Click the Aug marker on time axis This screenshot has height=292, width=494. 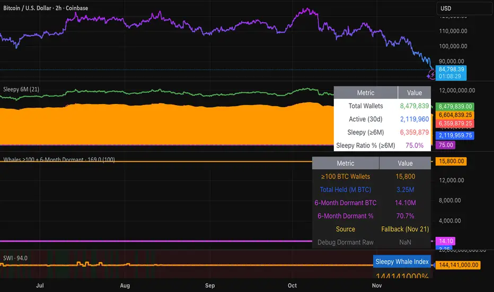[125, 285]
